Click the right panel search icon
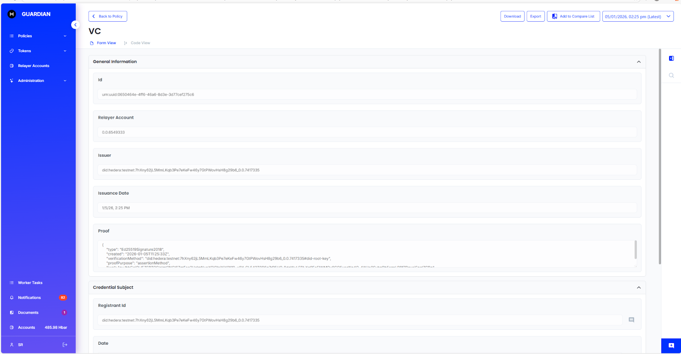681x354 pixels. [x=671, y=75]
